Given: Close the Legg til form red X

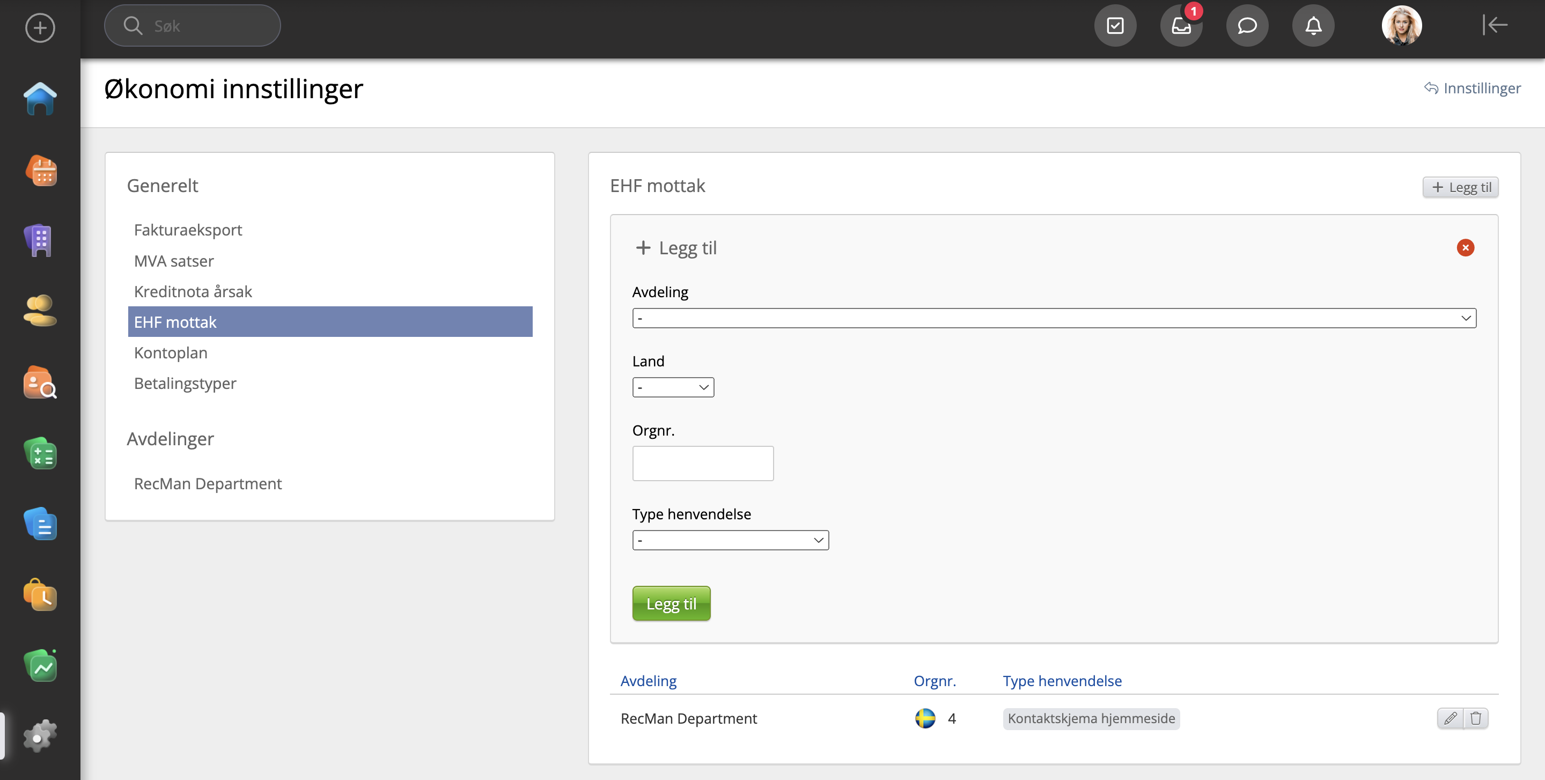Looking at the screenshot, I should tap(1465, 248).
